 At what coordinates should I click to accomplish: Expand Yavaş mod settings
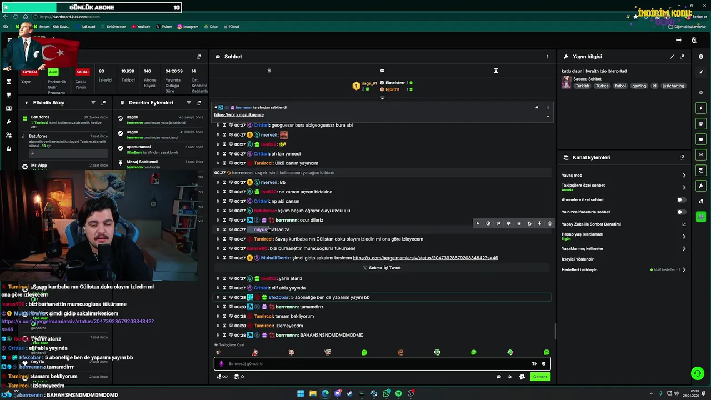[684, 176]
